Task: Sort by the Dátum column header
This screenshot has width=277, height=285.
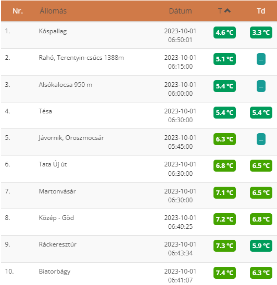Action: (x=180, y=11)
